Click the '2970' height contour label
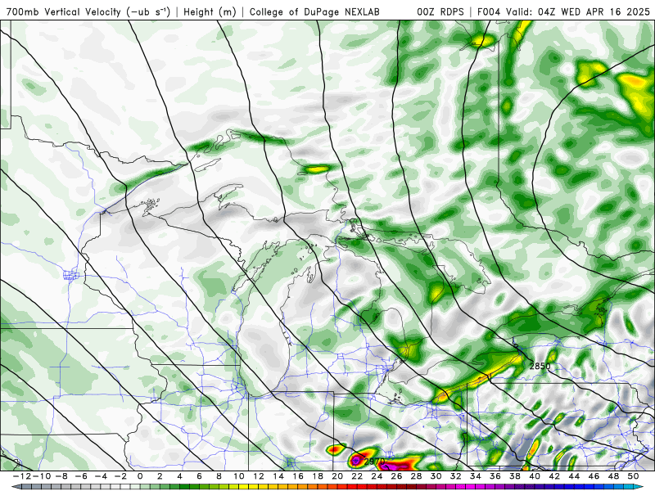 [x=374, y=462]
